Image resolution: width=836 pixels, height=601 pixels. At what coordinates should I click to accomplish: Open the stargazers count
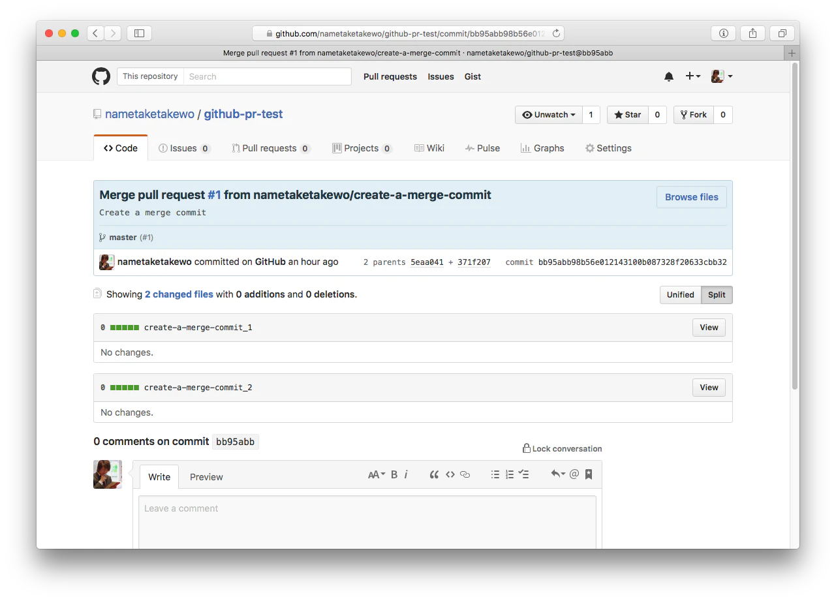[657, 115]
